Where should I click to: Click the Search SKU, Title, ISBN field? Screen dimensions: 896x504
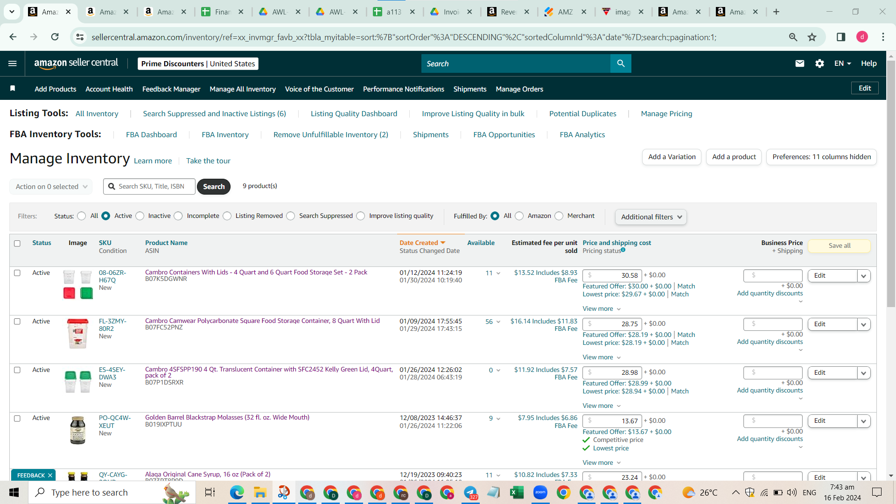point(149,187)
